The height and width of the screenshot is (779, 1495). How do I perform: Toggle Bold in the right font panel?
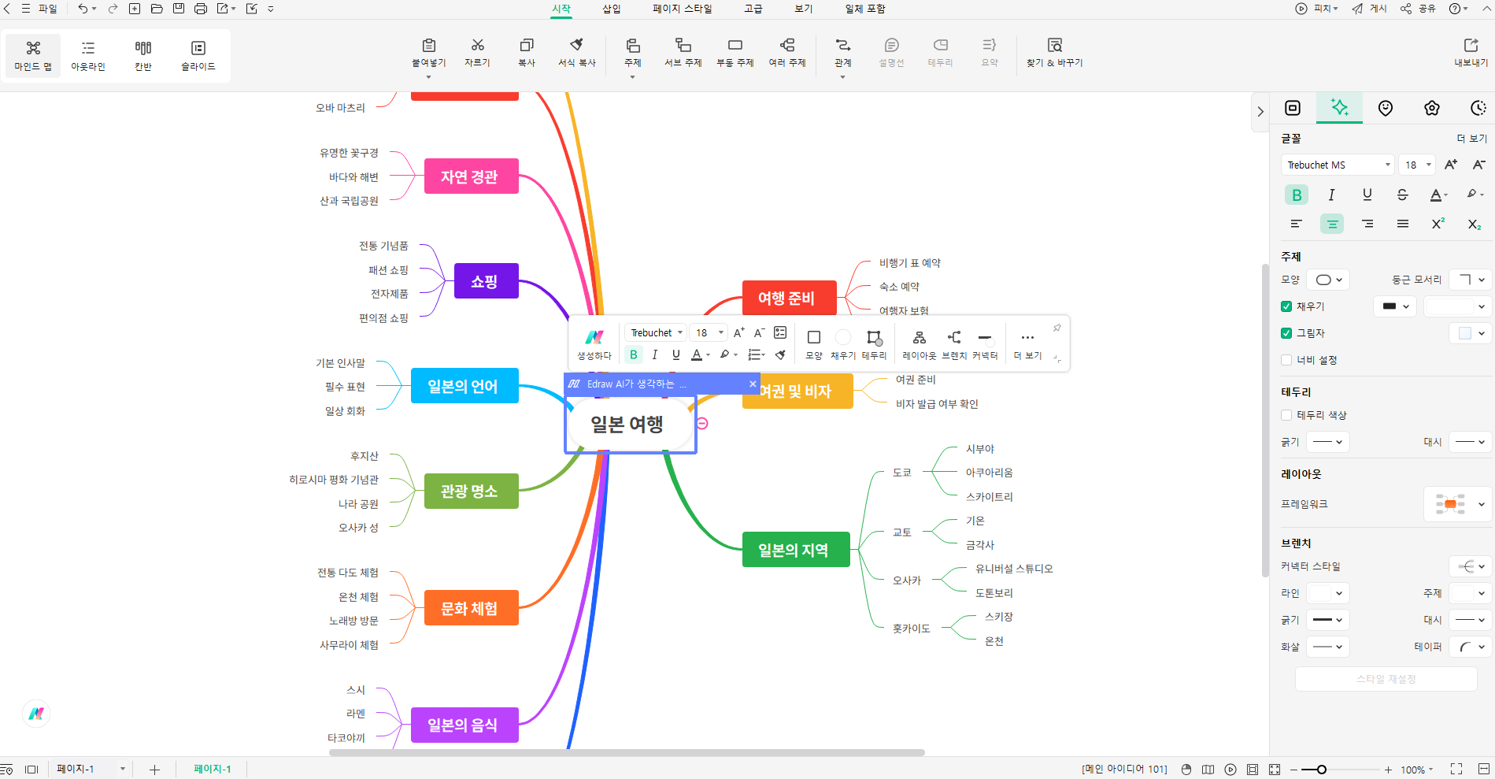(x=1297, y=195)
